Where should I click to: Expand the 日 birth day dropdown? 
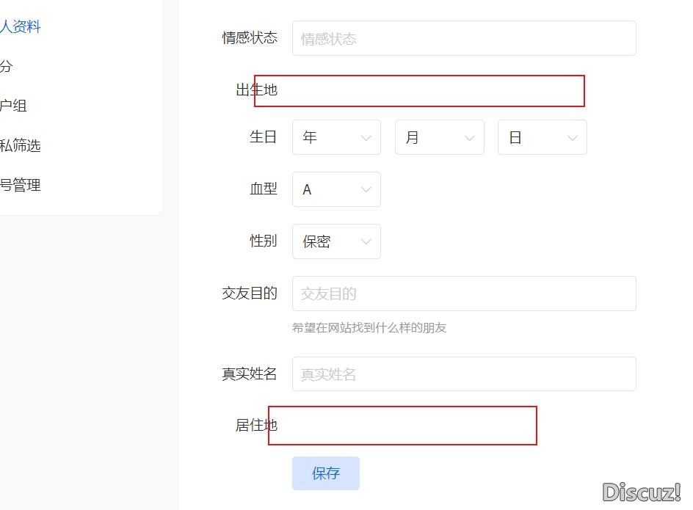[542, 136]
